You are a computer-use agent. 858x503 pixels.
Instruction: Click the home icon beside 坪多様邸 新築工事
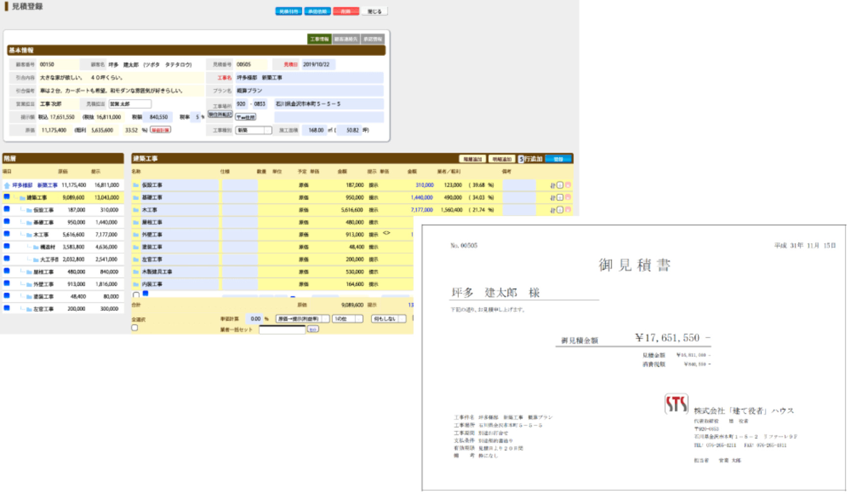point(7,185)
